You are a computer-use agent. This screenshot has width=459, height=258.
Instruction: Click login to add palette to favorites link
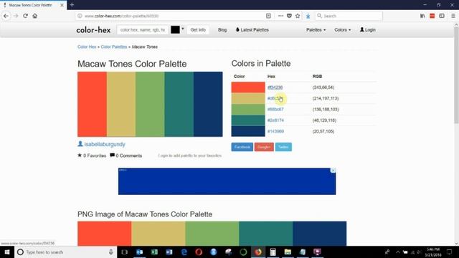[x=190, y=156]
